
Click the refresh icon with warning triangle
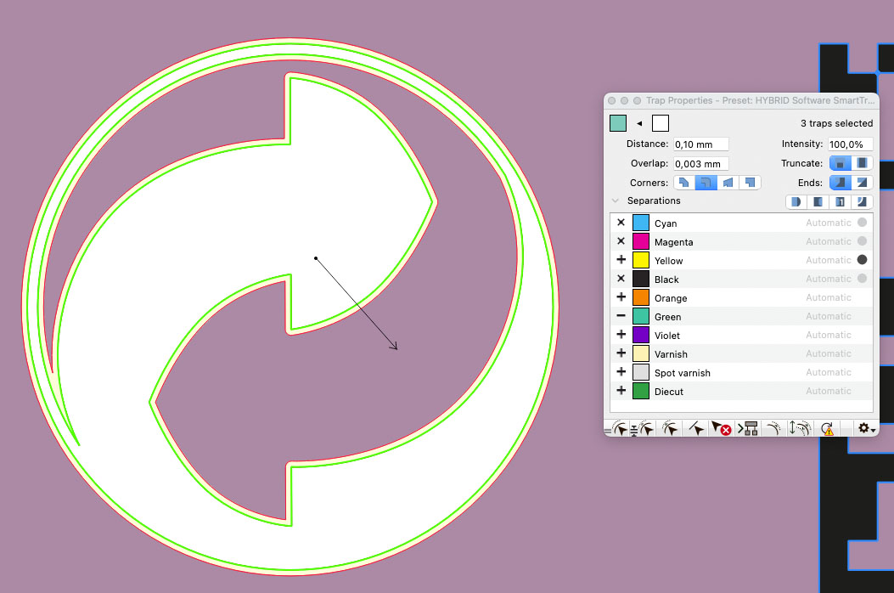pos(827,429)
